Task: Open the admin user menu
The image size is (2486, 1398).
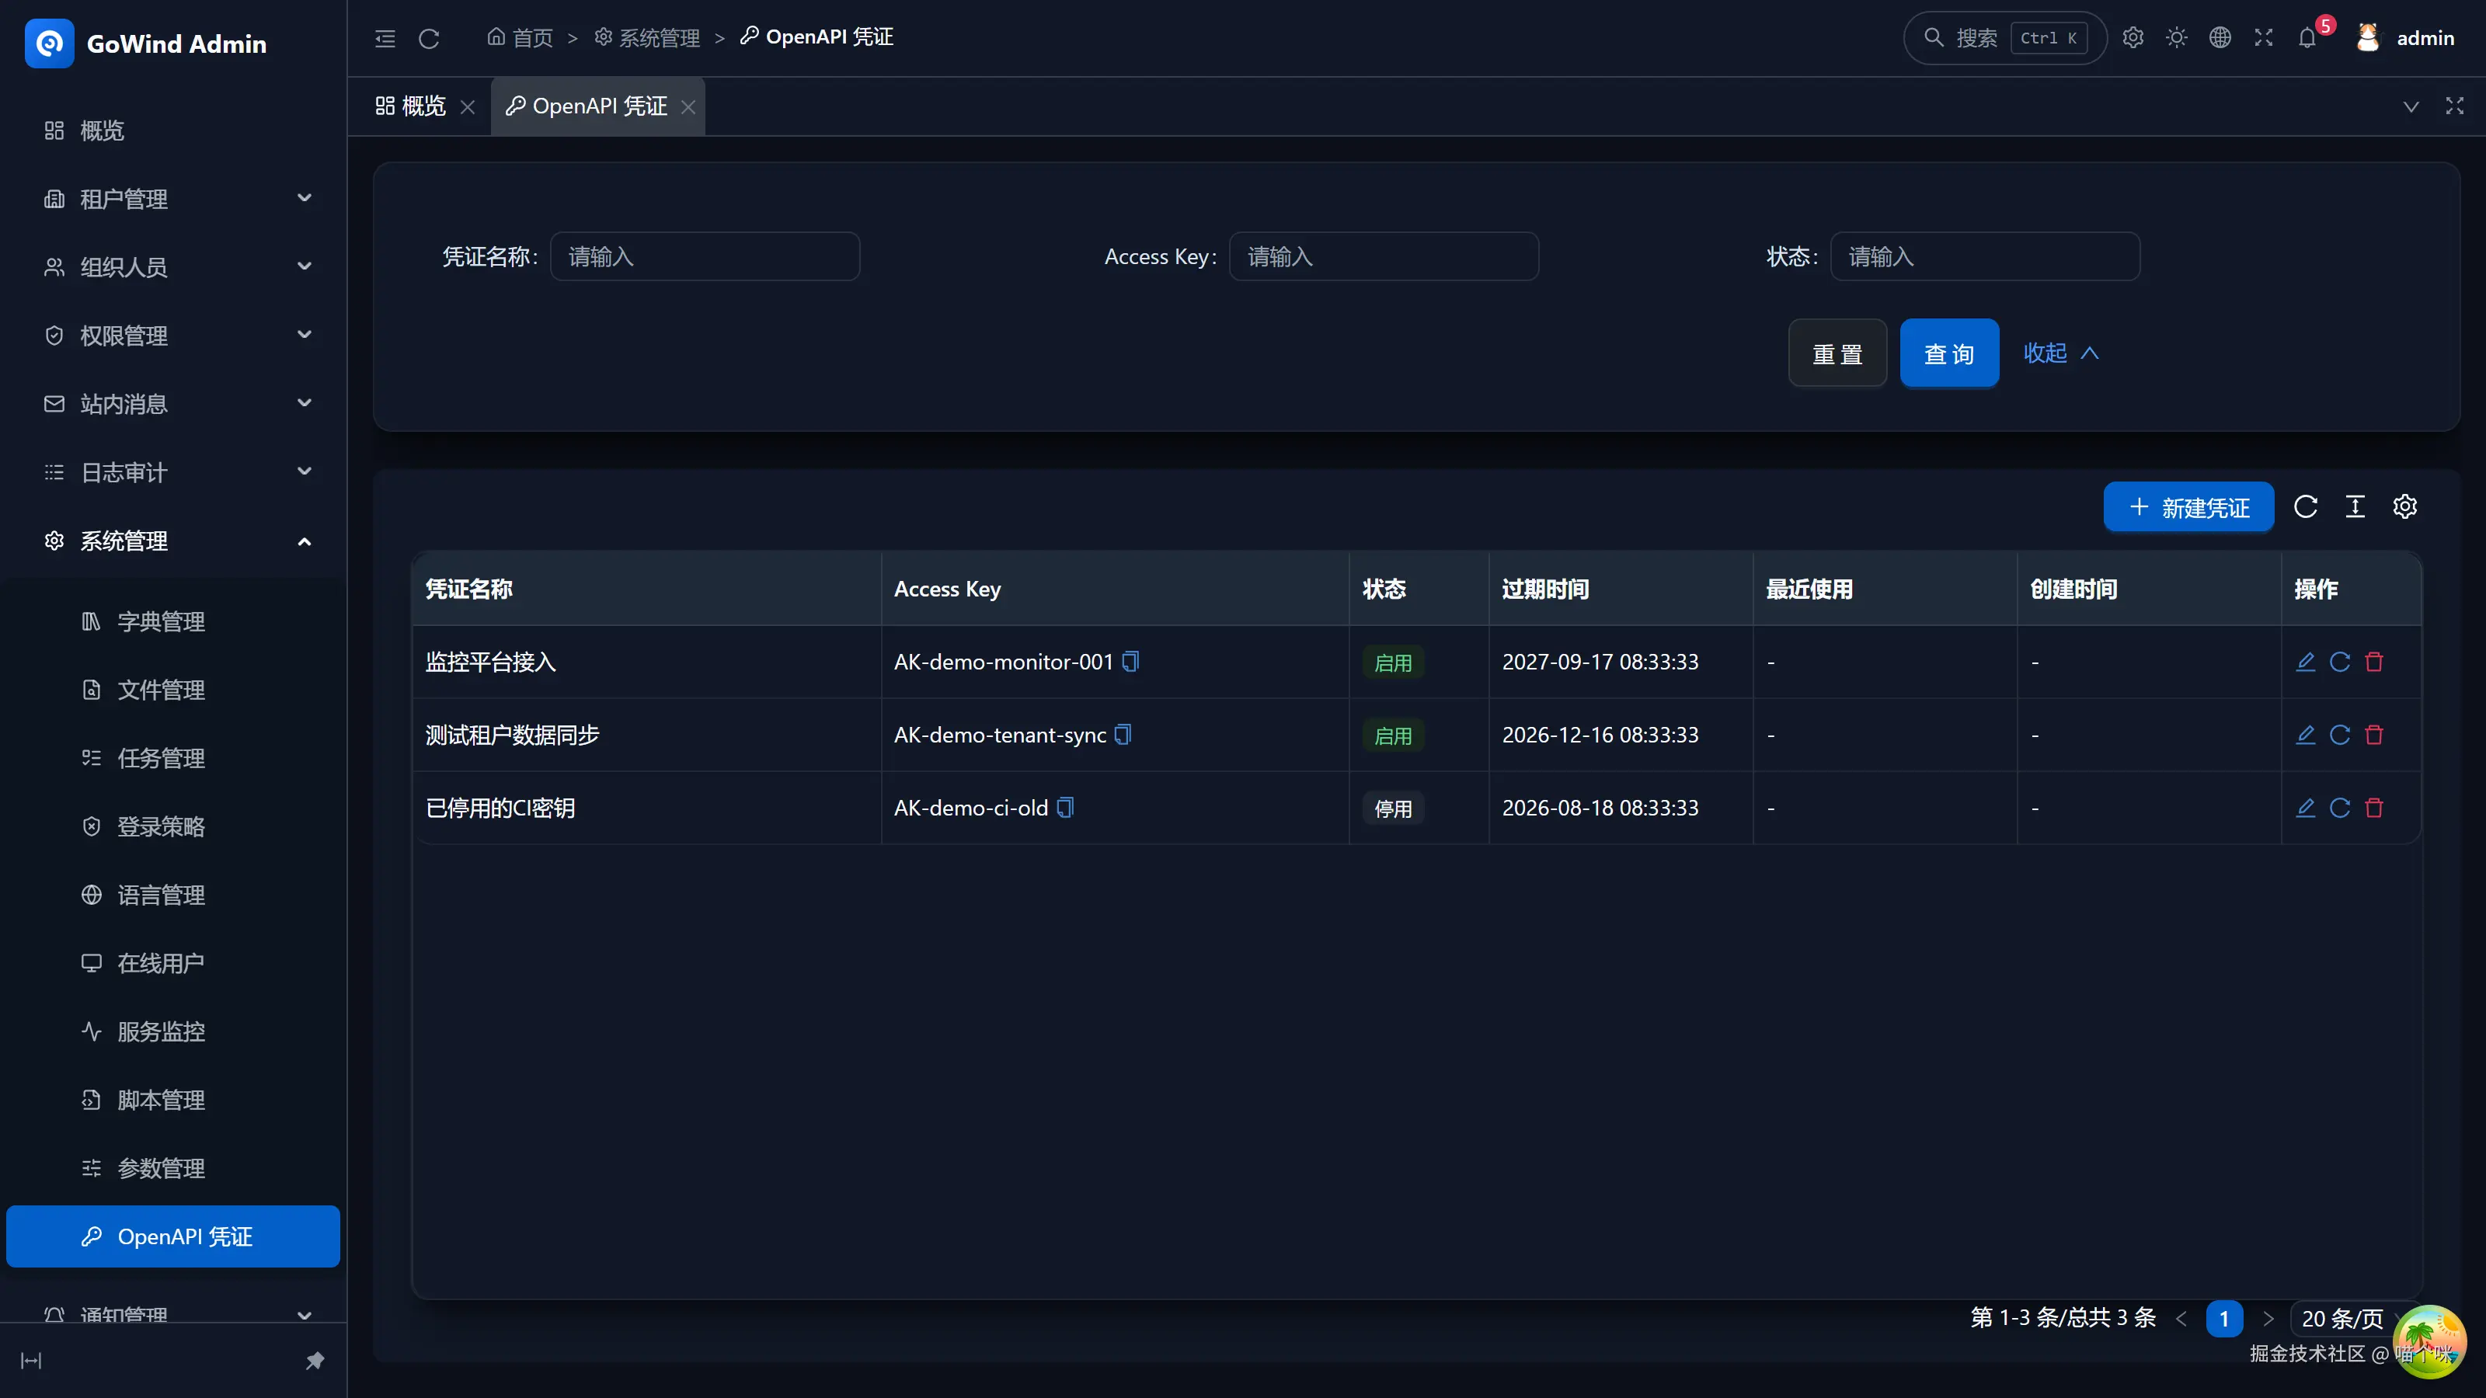Action: (x=2404, y=37)
